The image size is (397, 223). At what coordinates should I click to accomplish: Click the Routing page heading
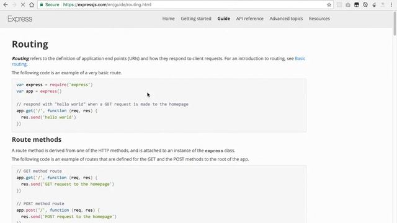pyautogui.click(x=30, y=44)
